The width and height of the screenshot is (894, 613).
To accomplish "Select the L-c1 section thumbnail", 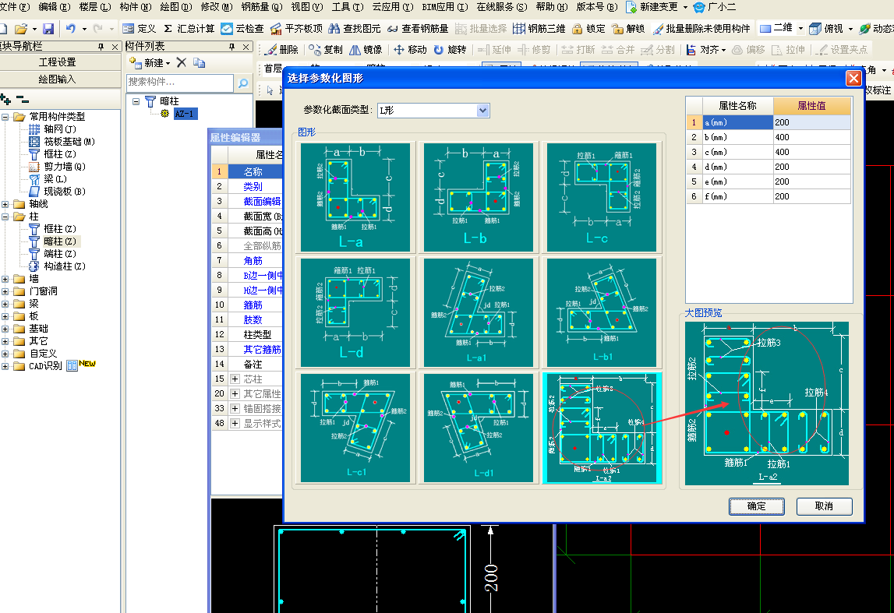I will 355,428.
